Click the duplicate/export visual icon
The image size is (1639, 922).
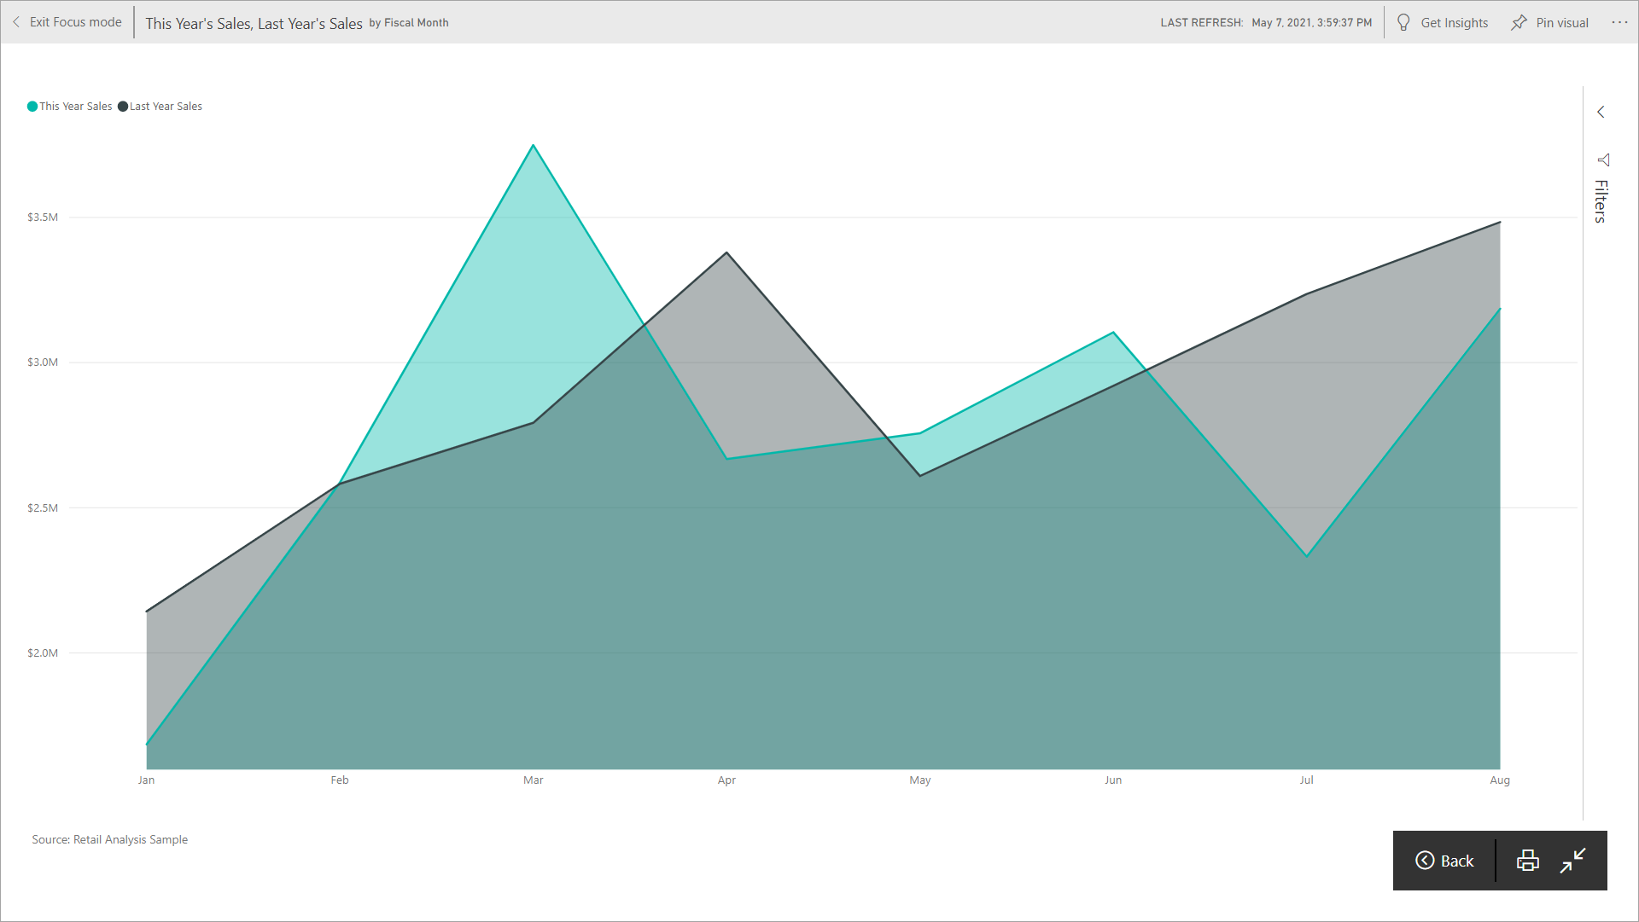[x=1525, y=858]
